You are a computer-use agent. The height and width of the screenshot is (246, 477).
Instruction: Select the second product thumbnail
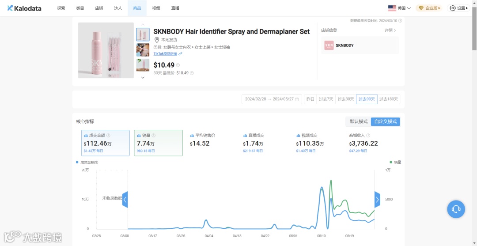(143, 50)
